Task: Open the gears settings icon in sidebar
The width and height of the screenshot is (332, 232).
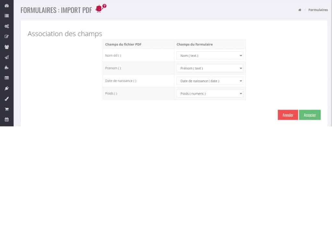Action: point(7,26)
